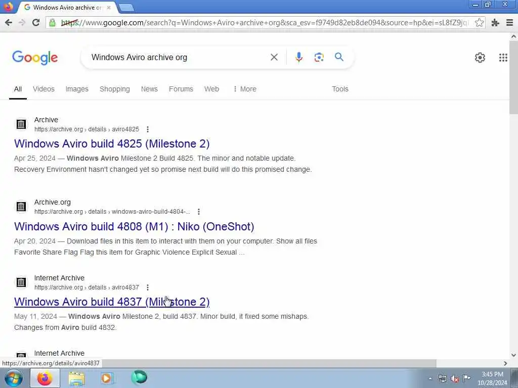Show hidden system tray icons
The width and height of the screenshot is (518, 388).
tap(430, 379)
